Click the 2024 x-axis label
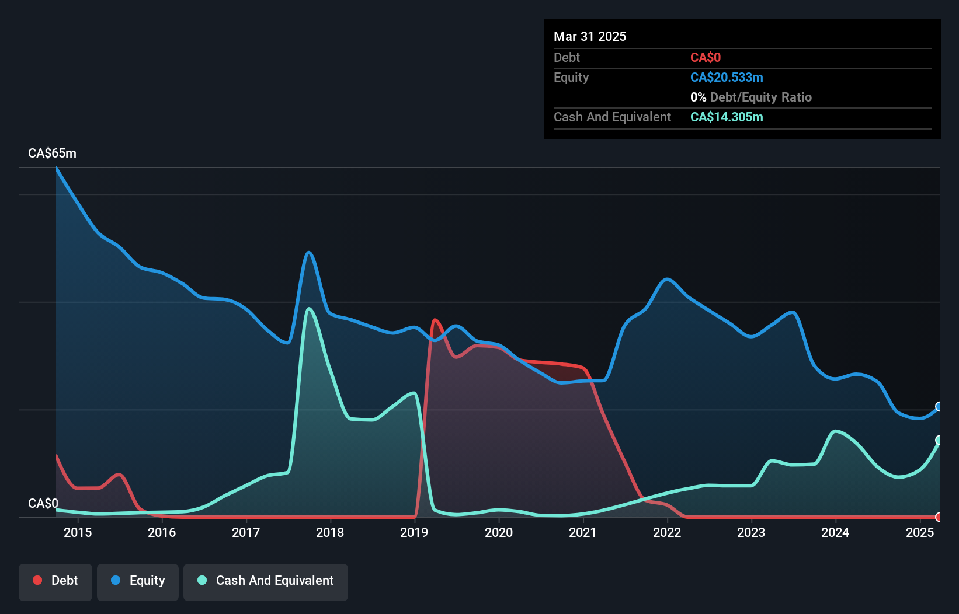The image size is (959, 614). tap(835, 532)
